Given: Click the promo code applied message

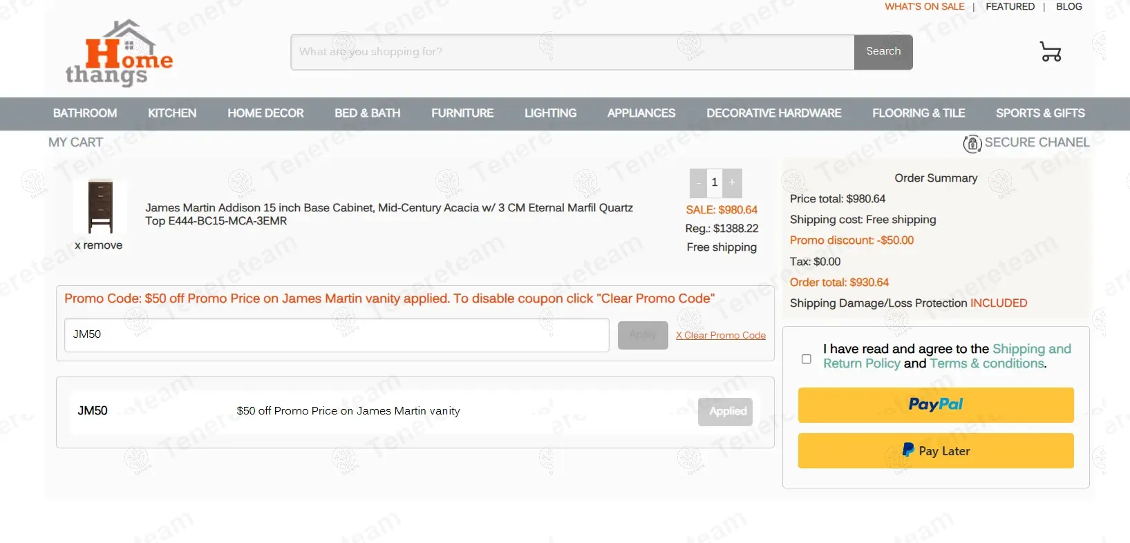Looking at the screenshot, I should 389,298.
